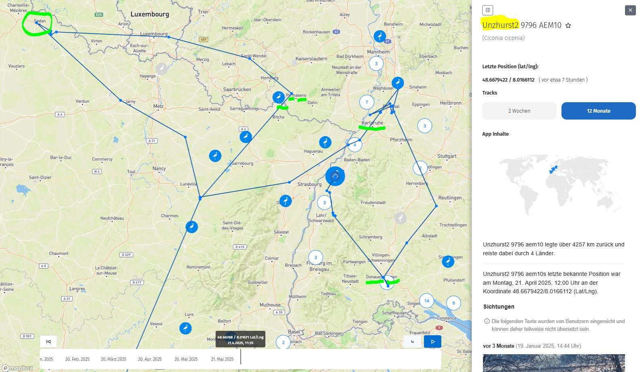Select the 12 Monate track range
The height and width of the screenshot is (372, 644).
(598, 111)
